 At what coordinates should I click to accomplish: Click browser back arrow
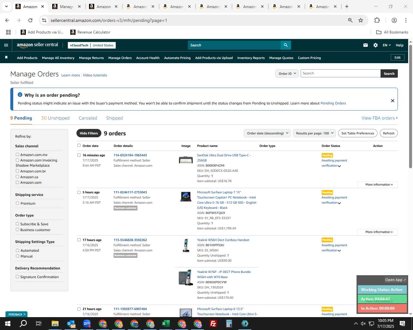tap(7, 20)
